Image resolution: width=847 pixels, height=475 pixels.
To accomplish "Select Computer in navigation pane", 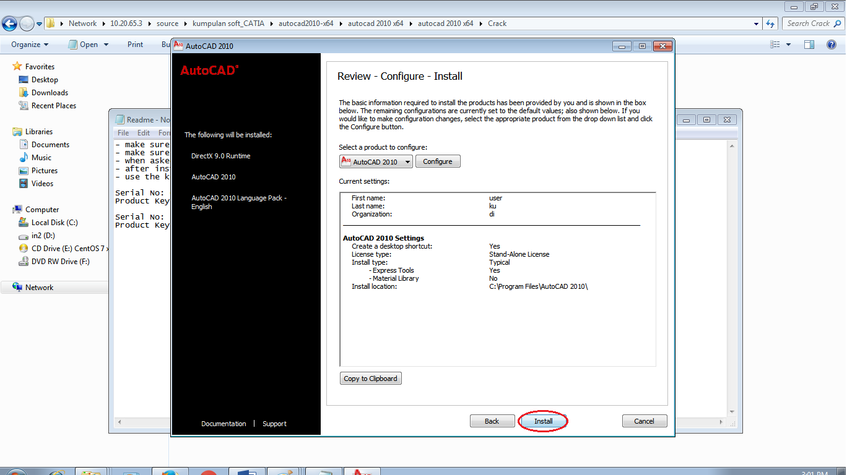I will [42, 210].
